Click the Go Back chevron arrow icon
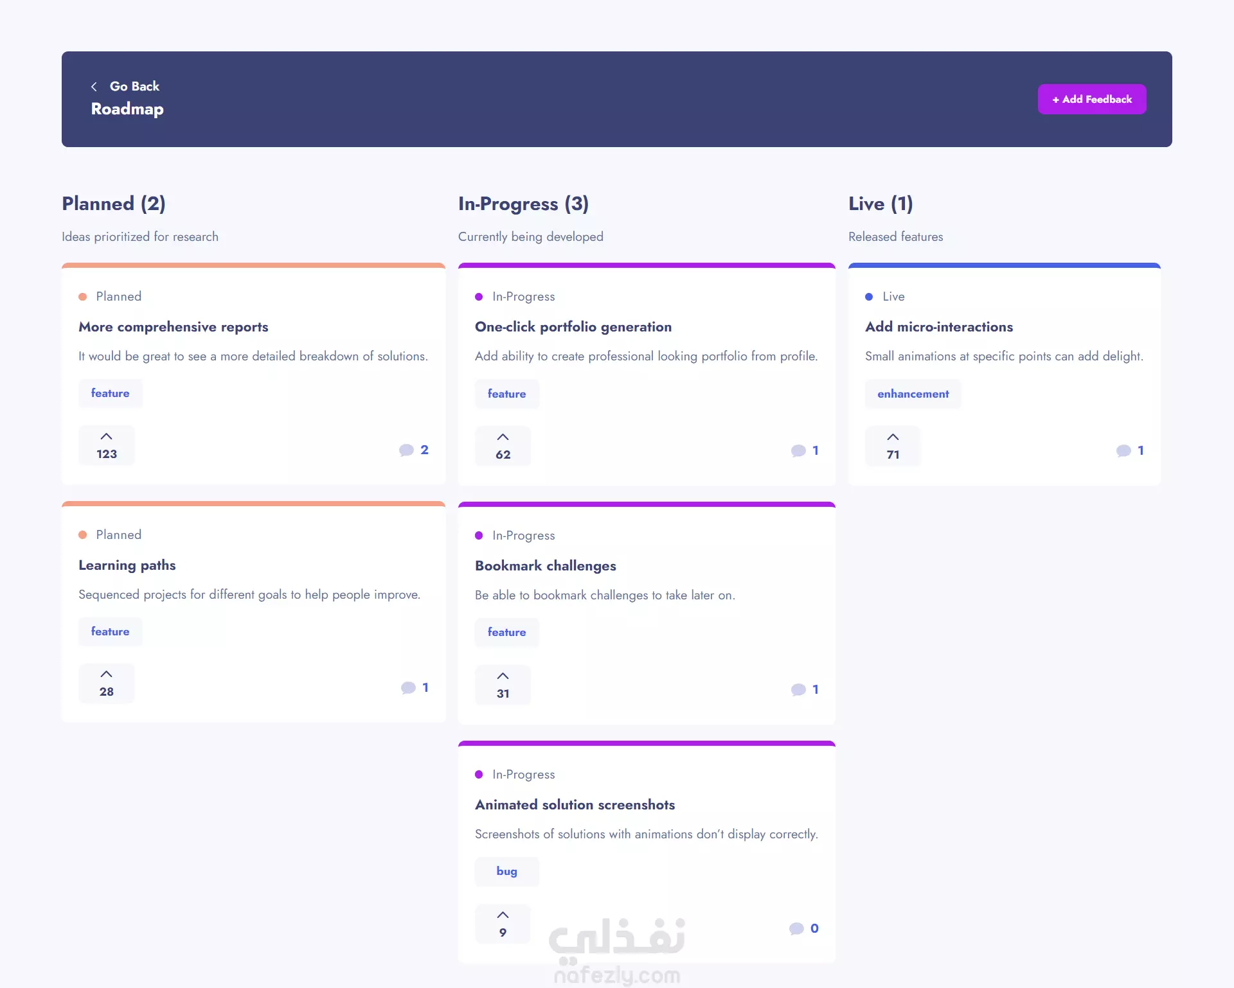 pos(94,86)
